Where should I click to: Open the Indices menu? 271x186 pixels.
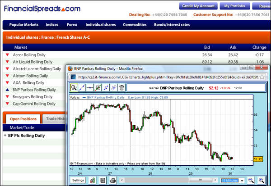pos(52,25)
